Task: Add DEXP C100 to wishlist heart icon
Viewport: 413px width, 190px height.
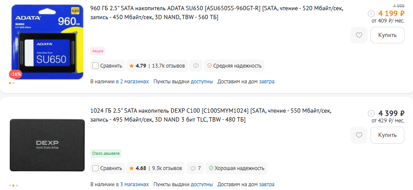Action: point(359,135)
